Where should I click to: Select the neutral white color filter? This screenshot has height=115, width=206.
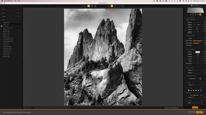[189, 90]
